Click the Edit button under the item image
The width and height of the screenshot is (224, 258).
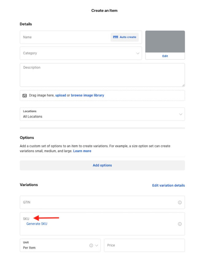(165, 56)
